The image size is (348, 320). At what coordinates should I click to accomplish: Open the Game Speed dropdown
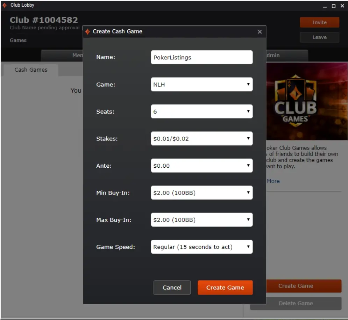click(201, 247)
